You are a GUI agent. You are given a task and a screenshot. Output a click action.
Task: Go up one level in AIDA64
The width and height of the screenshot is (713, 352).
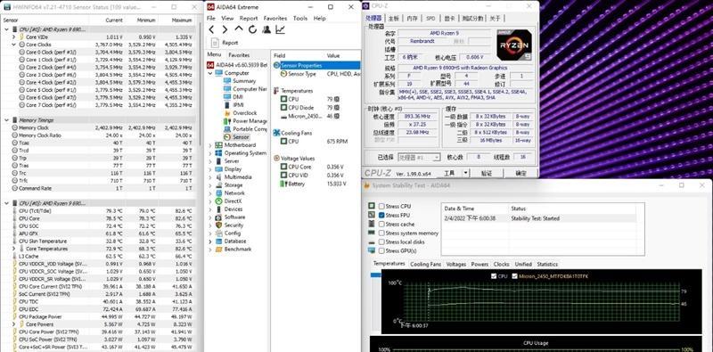point(239,29)
